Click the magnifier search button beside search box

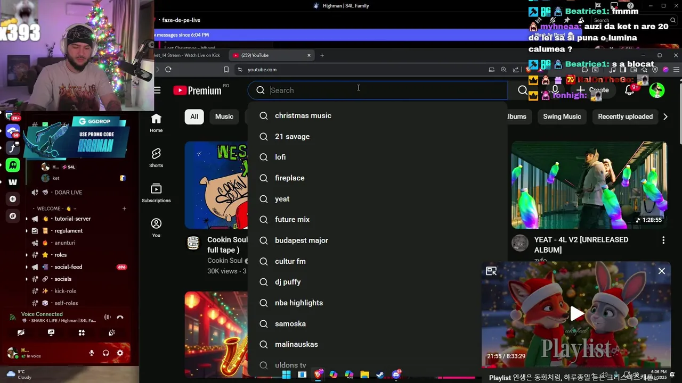523,90
